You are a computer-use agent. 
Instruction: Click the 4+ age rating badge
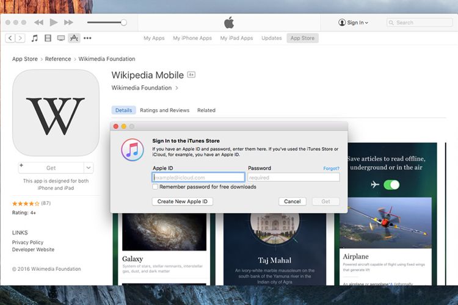click(x=191, y=74)
